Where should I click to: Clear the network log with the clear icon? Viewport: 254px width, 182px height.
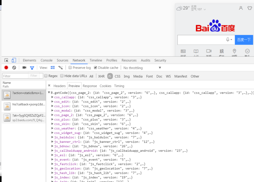click(x=14, y=68)
